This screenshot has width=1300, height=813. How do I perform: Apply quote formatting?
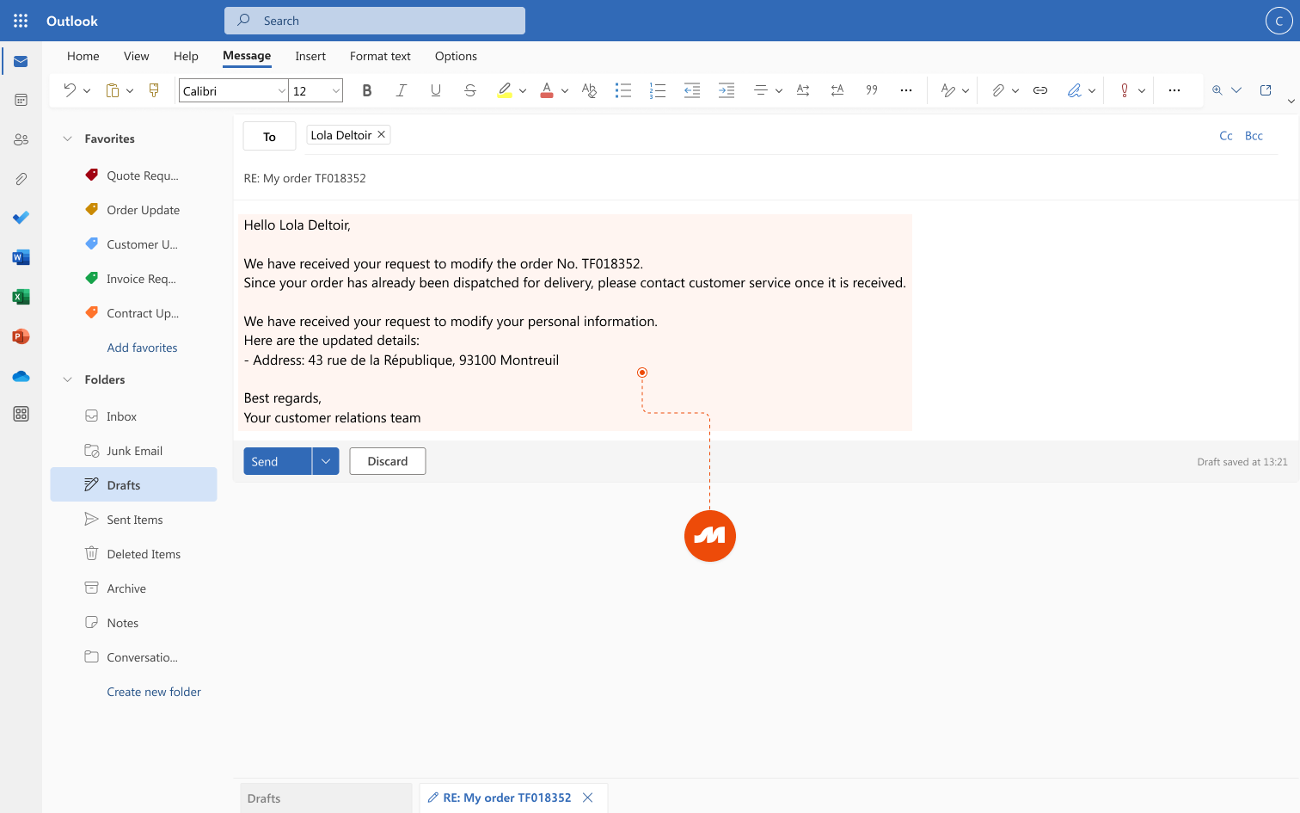click(x=872, y=90)
